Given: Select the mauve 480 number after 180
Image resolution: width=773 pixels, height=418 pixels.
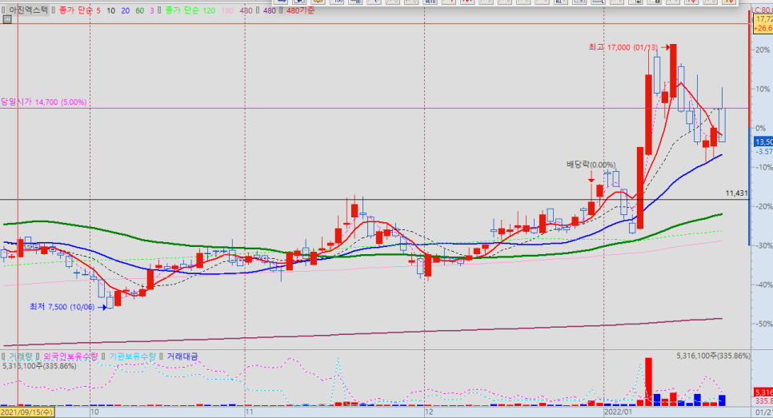Looking at the screenshot, I should point(246,10).
